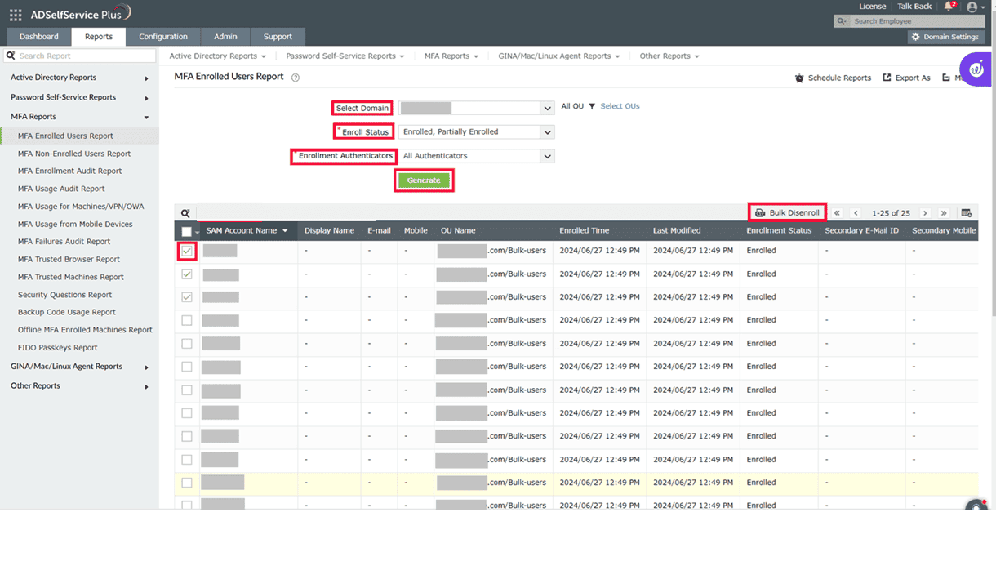Viewport: 996px width, 588px height.
Task: Click the Generate button
Action: (423, 180)
